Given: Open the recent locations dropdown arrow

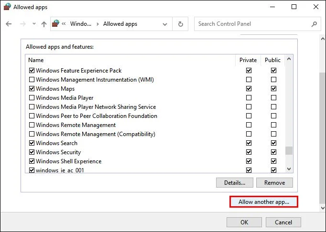Looking at the screenshot, I should [x=34, y=24].
